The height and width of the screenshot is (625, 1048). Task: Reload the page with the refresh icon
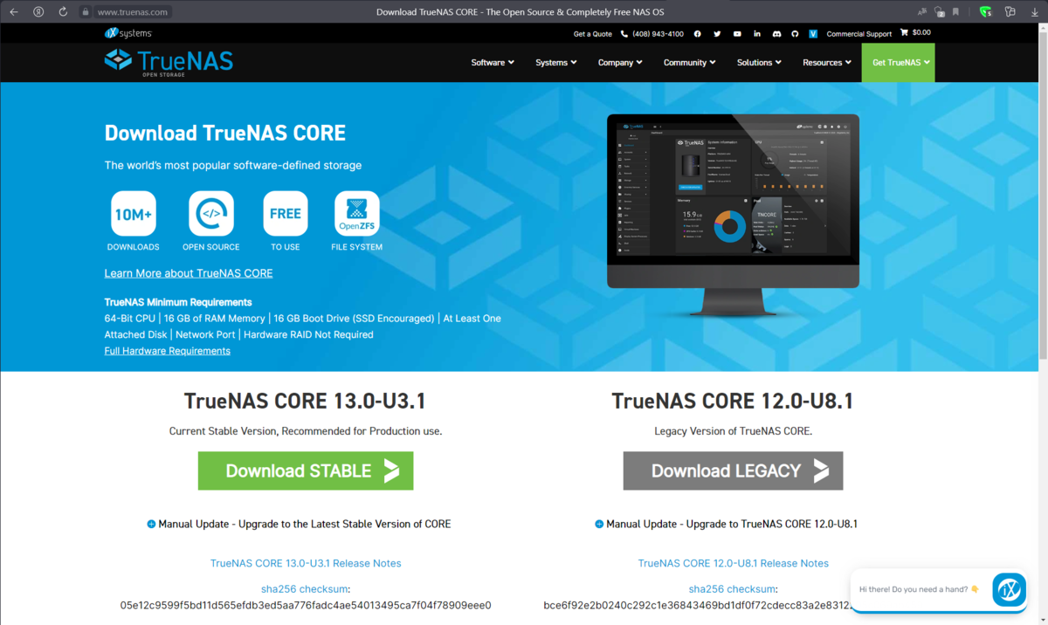(63, 12)
